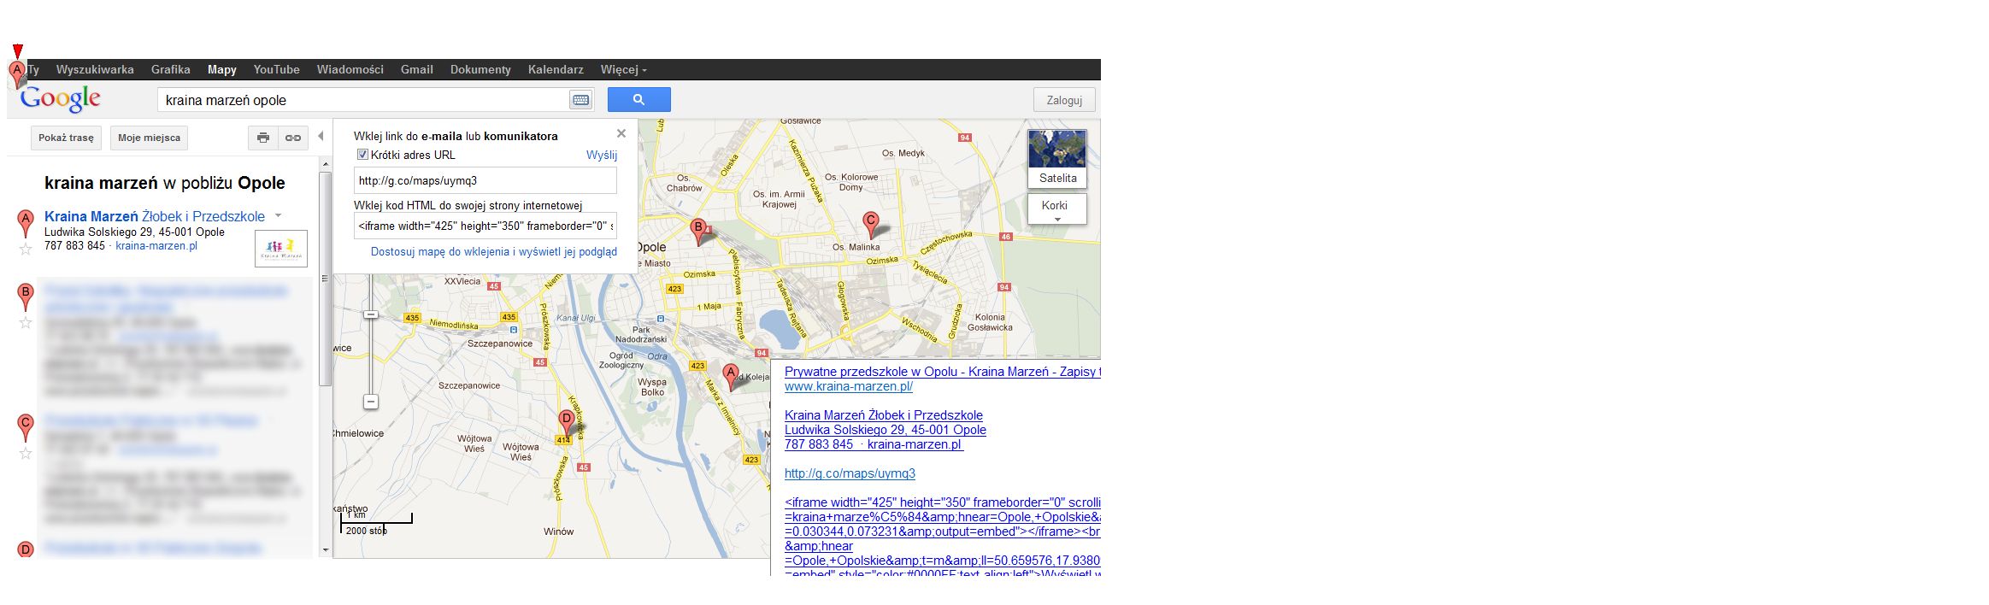Click the chain link share icon

(293, 138)
